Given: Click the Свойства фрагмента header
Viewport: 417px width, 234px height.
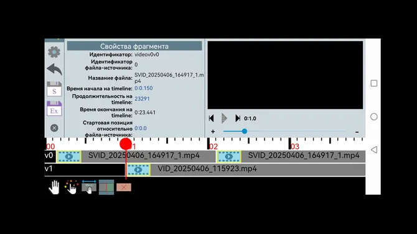Looking at the screenshot, I should click(x=134, y=46).
